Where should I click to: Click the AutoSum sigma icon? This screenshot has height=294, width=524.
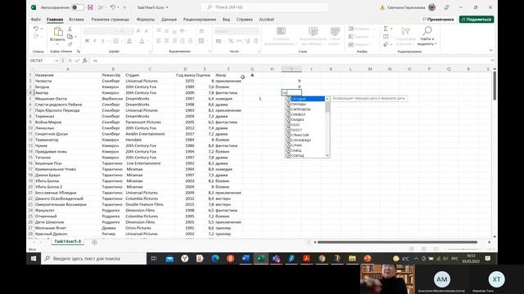pos(386,29)
